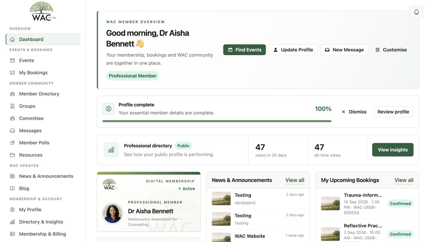Open the Testing post with 'ojpojopjooj' subtitle
The image size is (430, 242).
pos(258,199)
